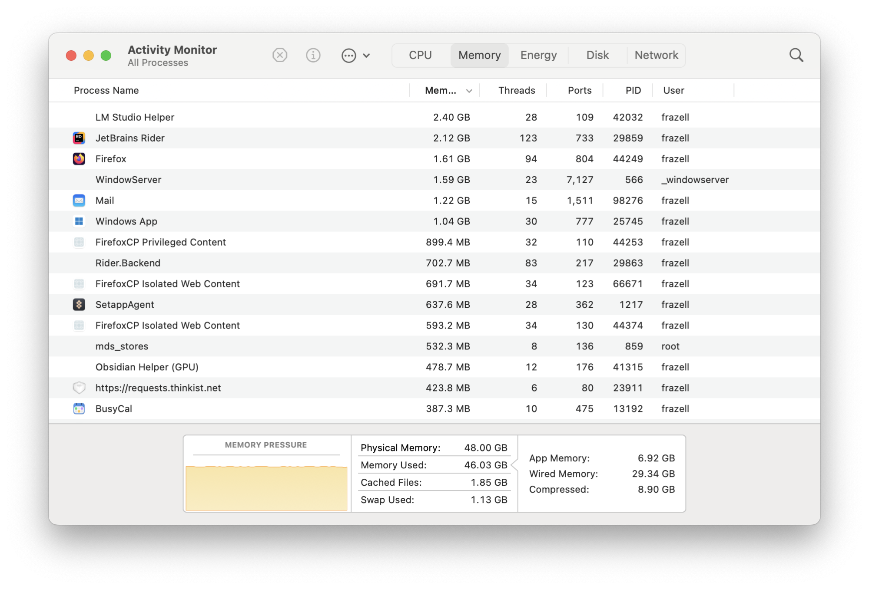
Task: Click the Inspect selected process info icon
Action: pyautogui.click(x=313, y=55)
